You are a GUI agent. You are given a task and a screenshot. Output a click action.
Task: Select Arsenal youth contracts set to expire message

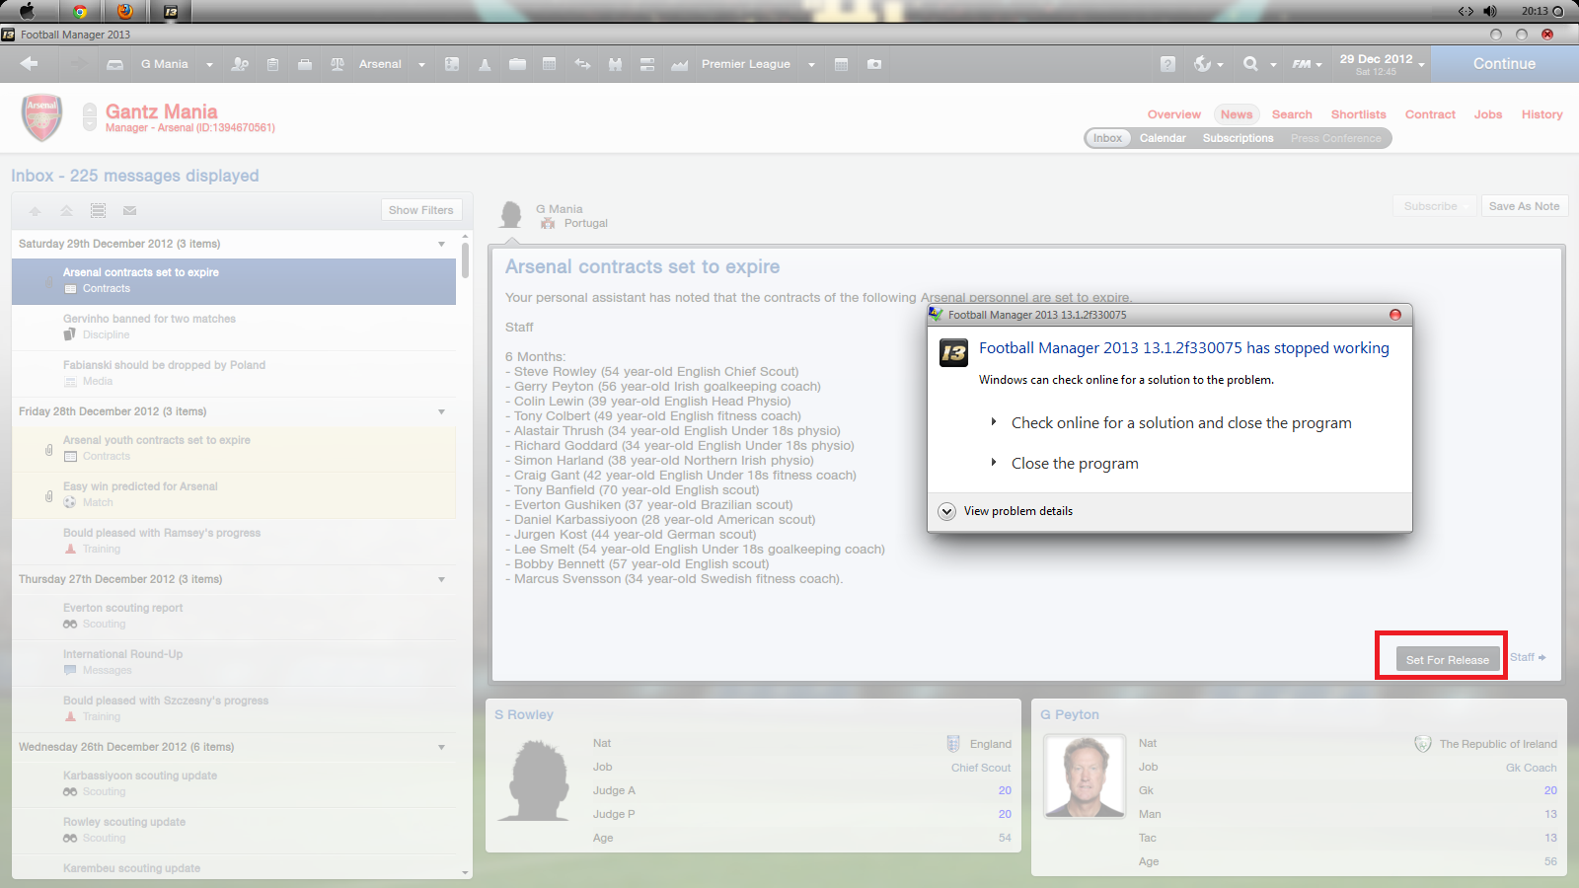(x=234, y=448)
